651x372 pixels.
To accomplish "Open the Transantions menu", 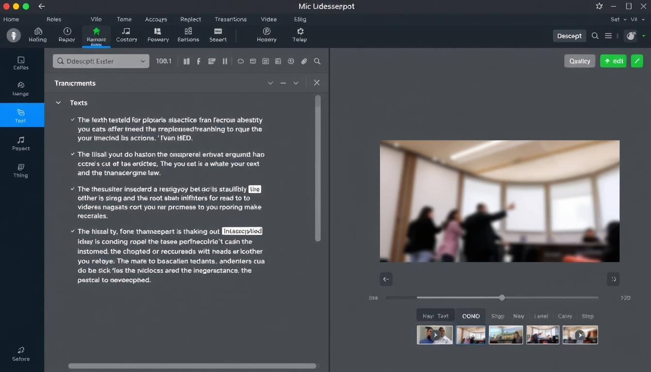I will tap(231, 19).
